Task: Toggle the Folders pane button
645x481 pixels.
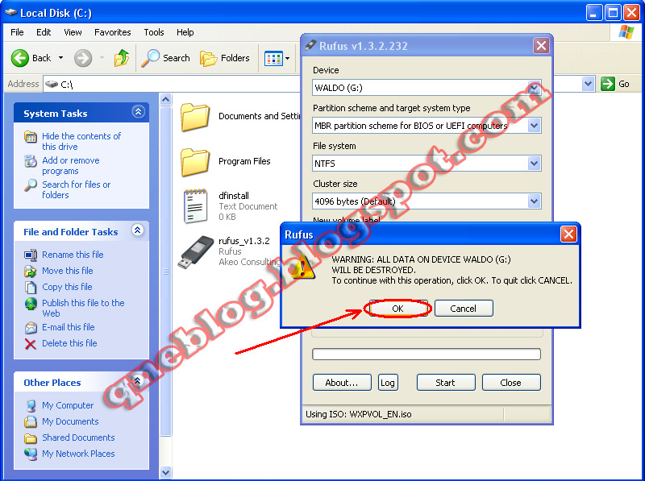Action: 225,58
